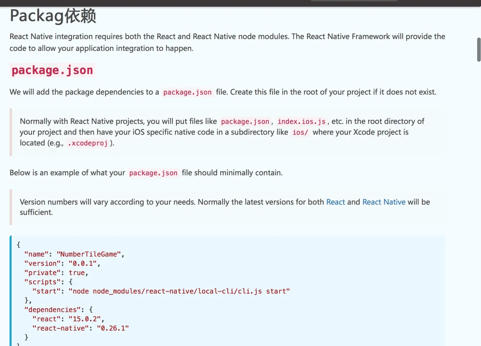Click package.json in 'Below is an example' sentence
Screen dimensions: 481x346
pos(153,173)
